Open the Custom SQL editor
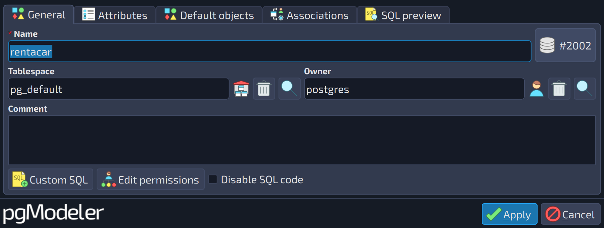This screenshot has width=604, height=228. (51, 180)
